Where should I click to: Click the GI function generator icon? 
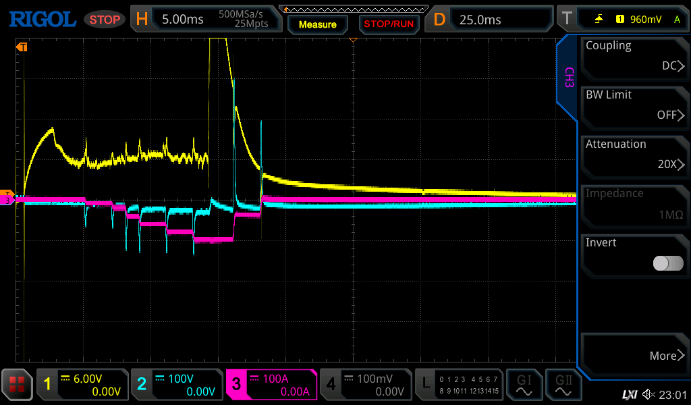click(524, 385)
